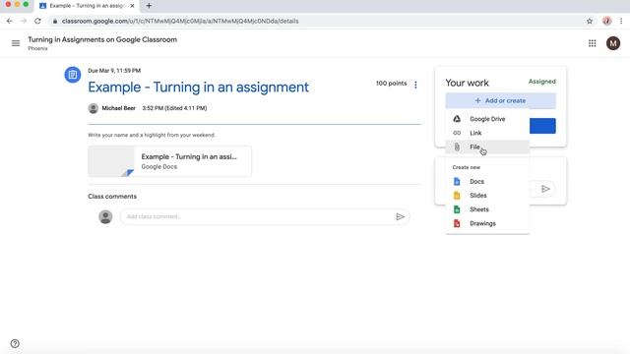Click the Google Docs attachment thumbnail

[x=111, y=161]
